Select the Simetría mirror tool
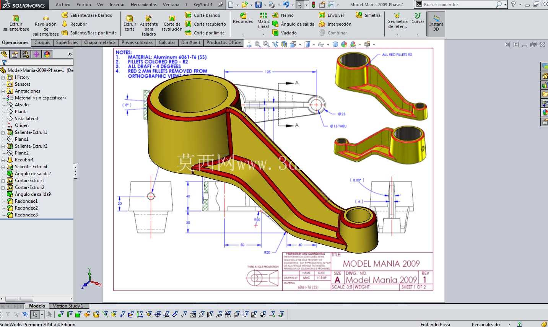Image resolution: width=548 pixels, height=327 pixels. (x=368, y=15)
